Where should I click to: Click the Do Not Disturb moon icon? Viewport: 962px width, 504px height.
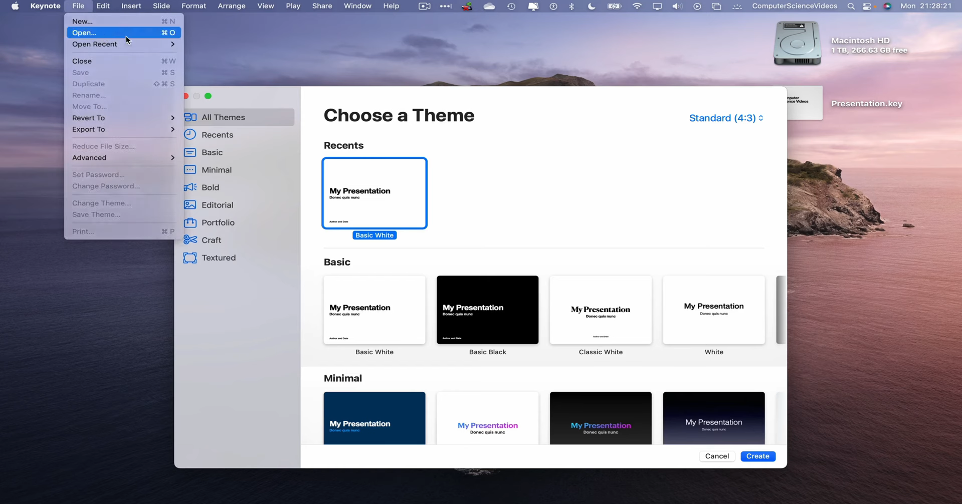(x=592, y=6)
